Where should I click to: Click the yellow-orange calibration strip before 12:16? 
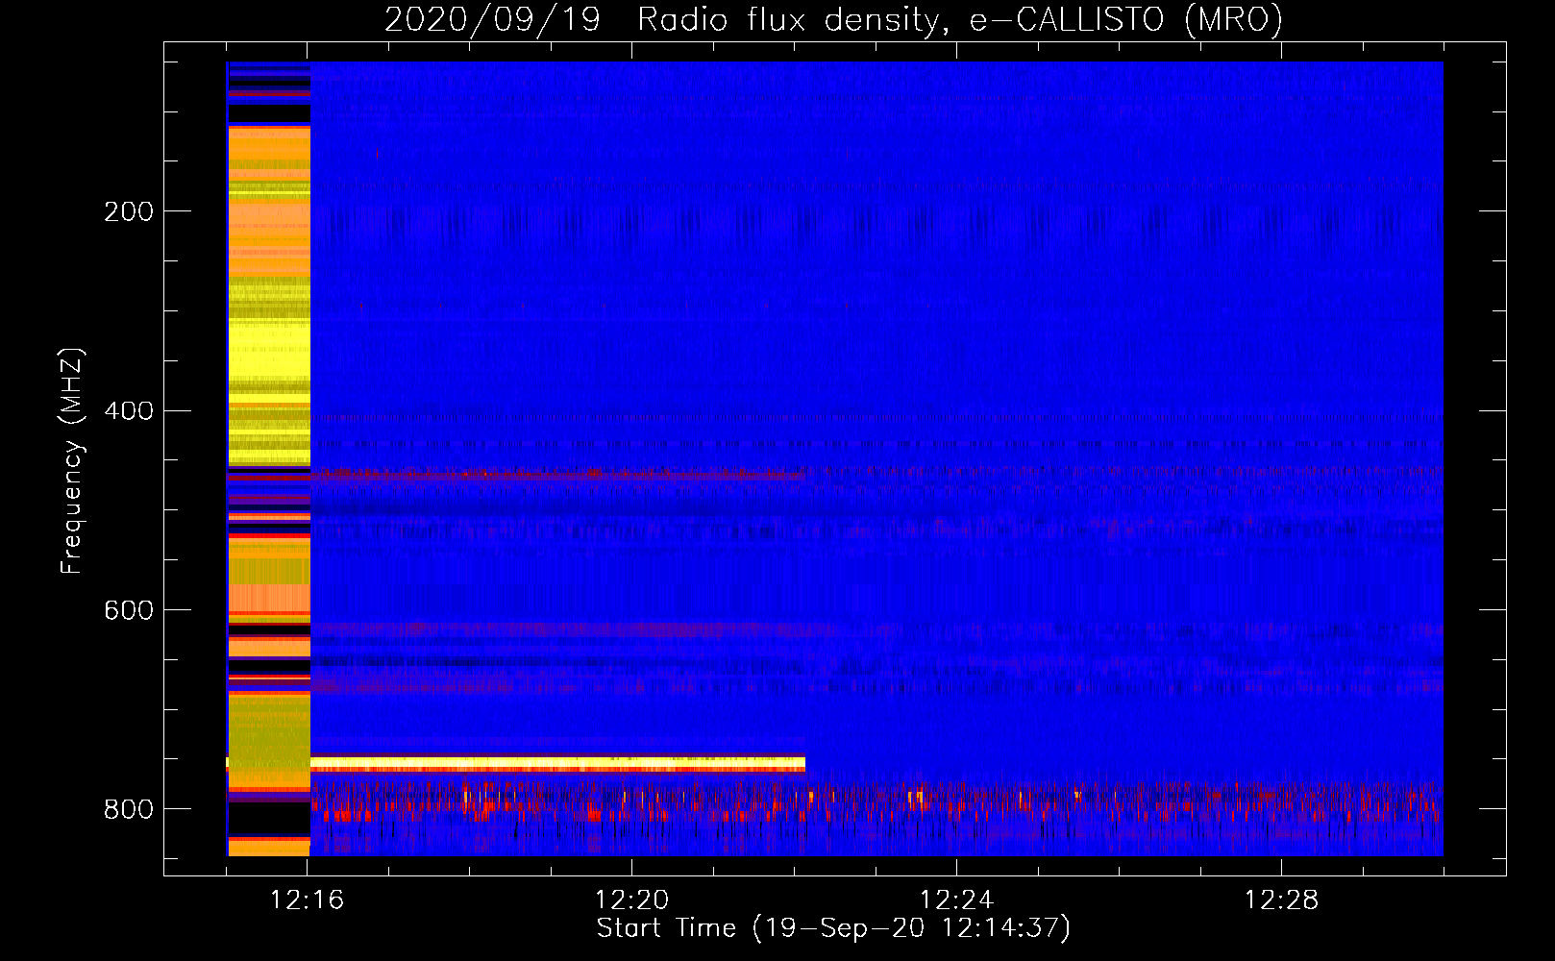[x=269, y=458]
